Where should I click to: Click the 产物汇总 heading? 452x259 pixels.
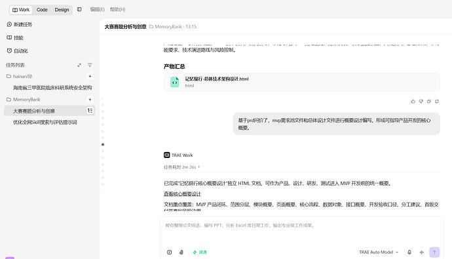(174, 67)
